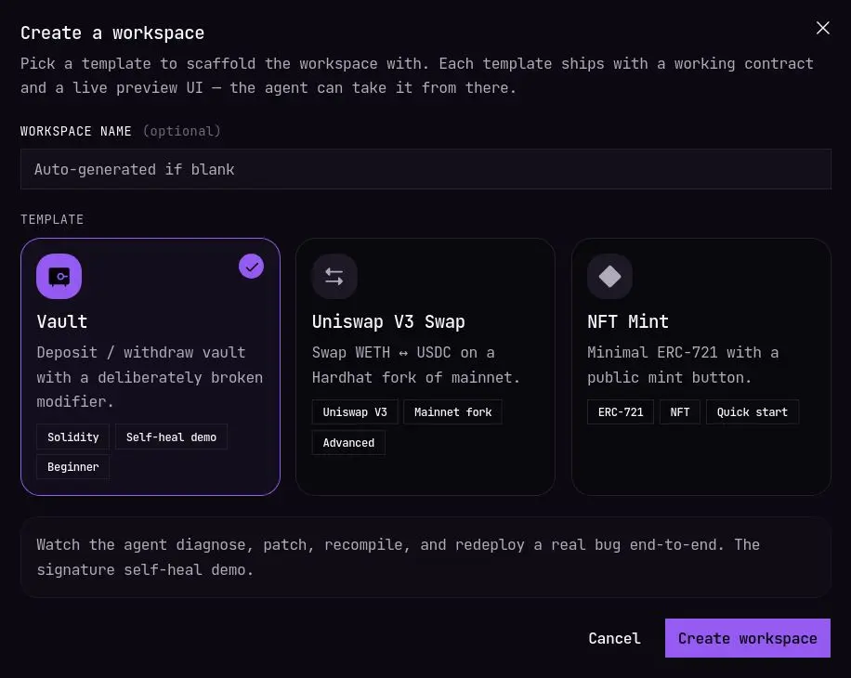The width and height of the screenshot is (851, 678).
Task: Click 'Minimal ERC-721' description text
Action: pos(683,364)
